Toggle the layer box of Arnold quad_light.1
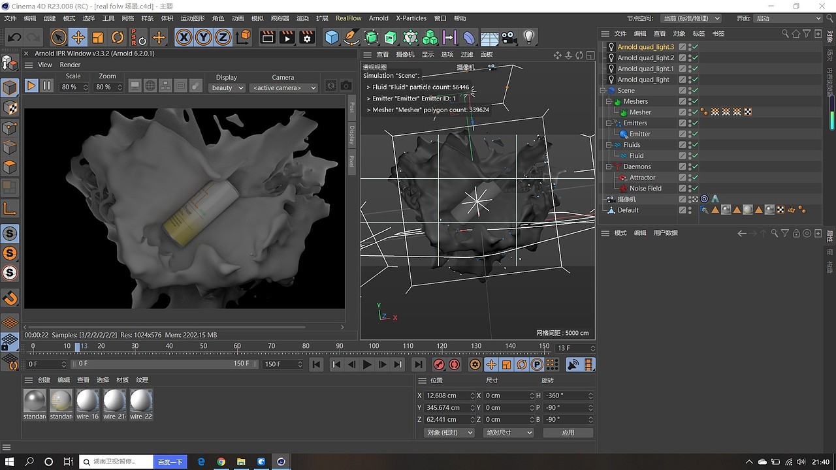836x470 pixels. pyautogui.click(x=683, y=69)
